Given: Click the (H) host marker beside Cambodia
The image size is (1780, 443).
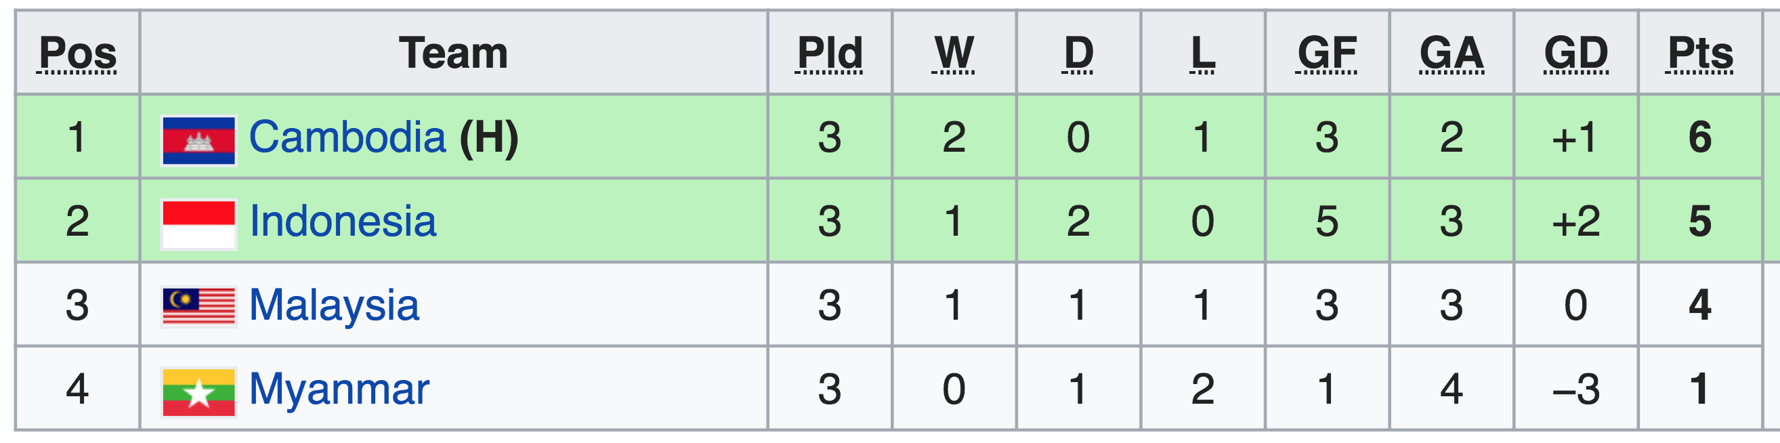Looking at the screenshot, I should (489, 138).
